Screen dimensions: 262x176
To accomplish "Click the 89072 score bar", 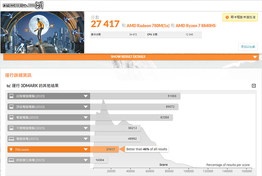I will click(x=134, y=107).
